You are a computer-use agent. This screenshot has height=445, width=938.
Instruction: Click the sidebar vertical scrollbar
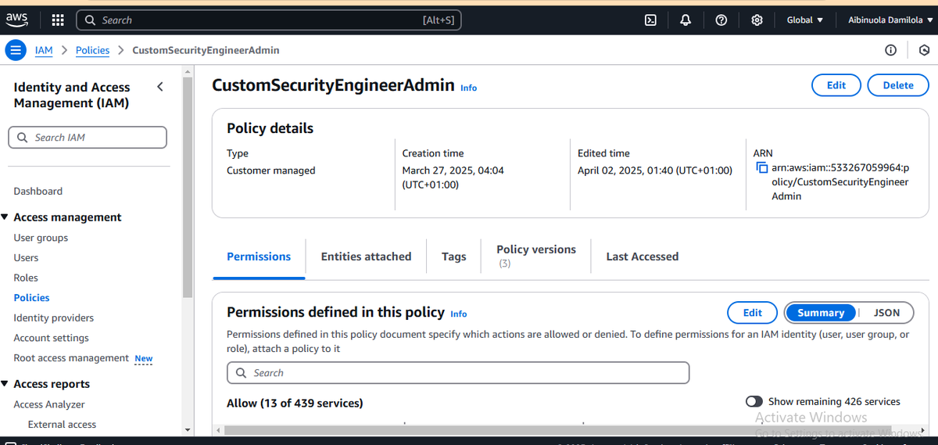(x=188, y=188)
